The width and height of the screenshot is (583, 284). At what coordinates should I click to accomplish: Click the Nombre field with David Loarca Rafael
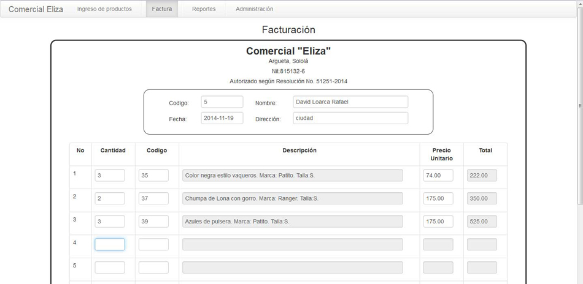point(350,102)
